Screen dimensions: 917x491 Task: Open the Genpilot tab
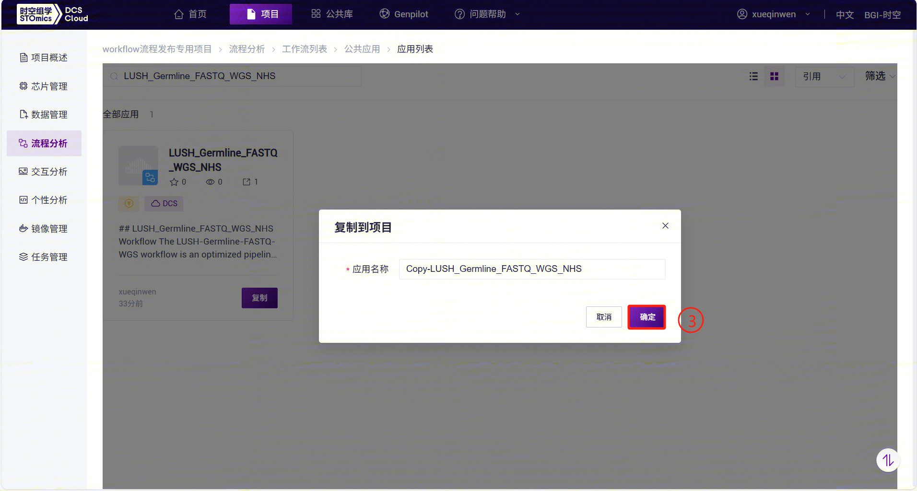pyautogui.click(x=404, y=14)
